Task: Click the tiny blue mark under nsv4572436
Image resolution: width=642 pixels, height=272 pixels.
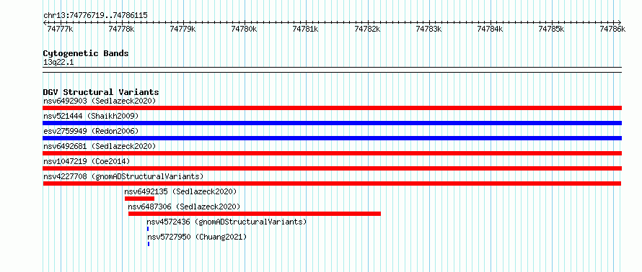Action: pyautogui.click(x=148, y=229)
